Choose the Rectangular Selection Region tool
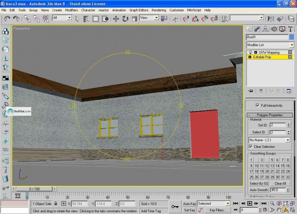Image resolution: width=297 pixels, height=214 pixels. pyautogui.click(x=95, y=19)
